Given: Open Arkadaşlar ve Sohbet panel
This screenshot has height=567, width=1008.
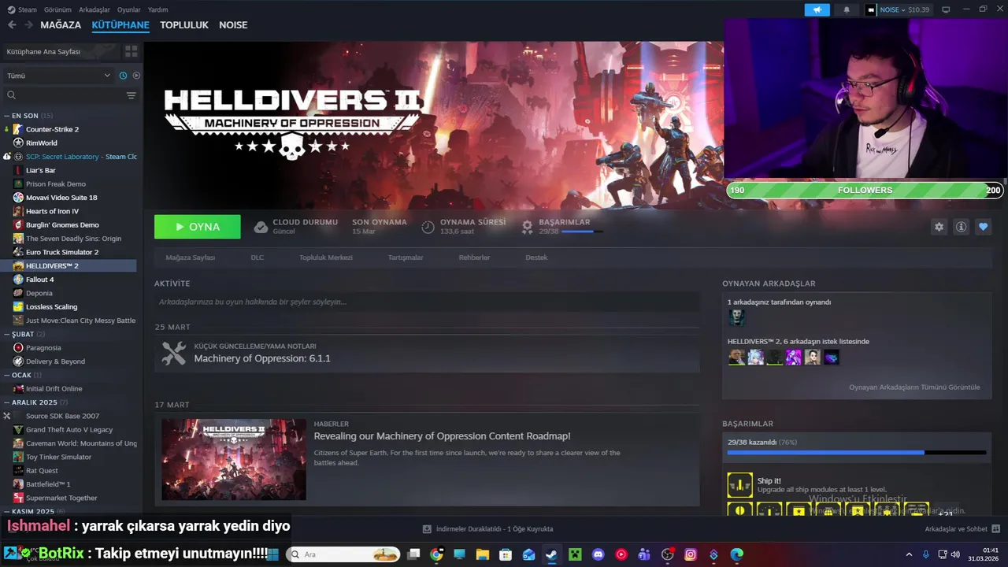Looking at the screenshot, I should coord(962,529).
